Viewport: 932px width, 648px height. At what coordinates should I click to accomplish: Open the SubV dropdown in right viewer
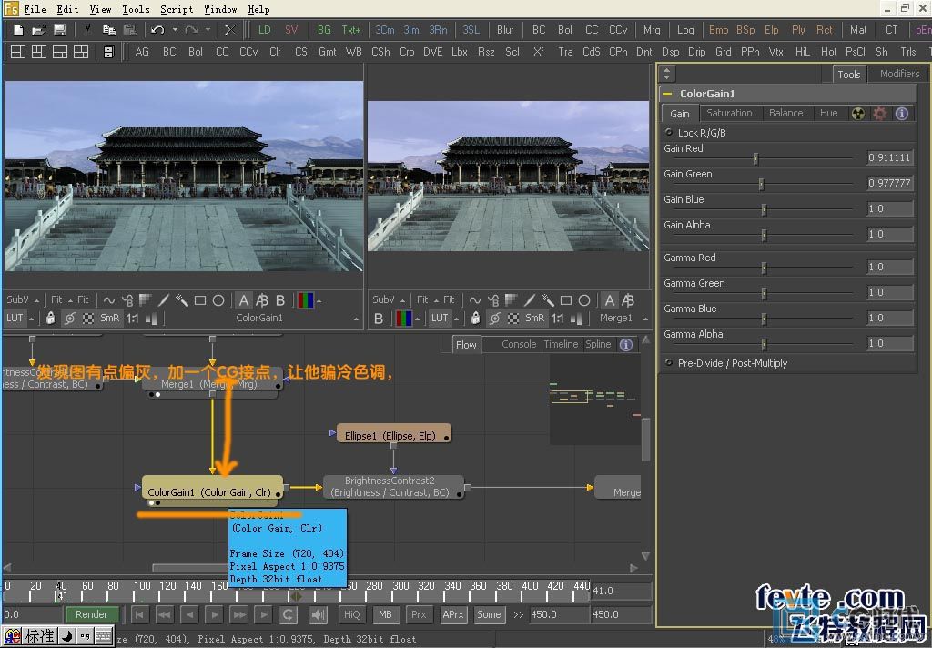388,299
